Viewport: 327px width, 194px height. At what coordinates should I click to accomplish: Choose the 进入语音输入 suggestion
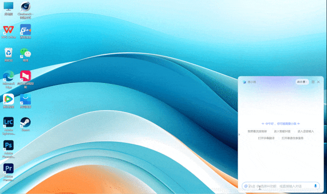(x=306, y=132)
